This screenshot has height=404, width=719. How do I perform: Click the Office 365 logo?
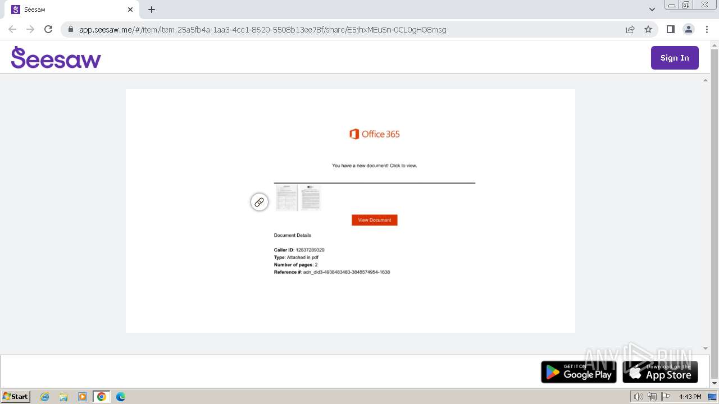coord(375,134)
